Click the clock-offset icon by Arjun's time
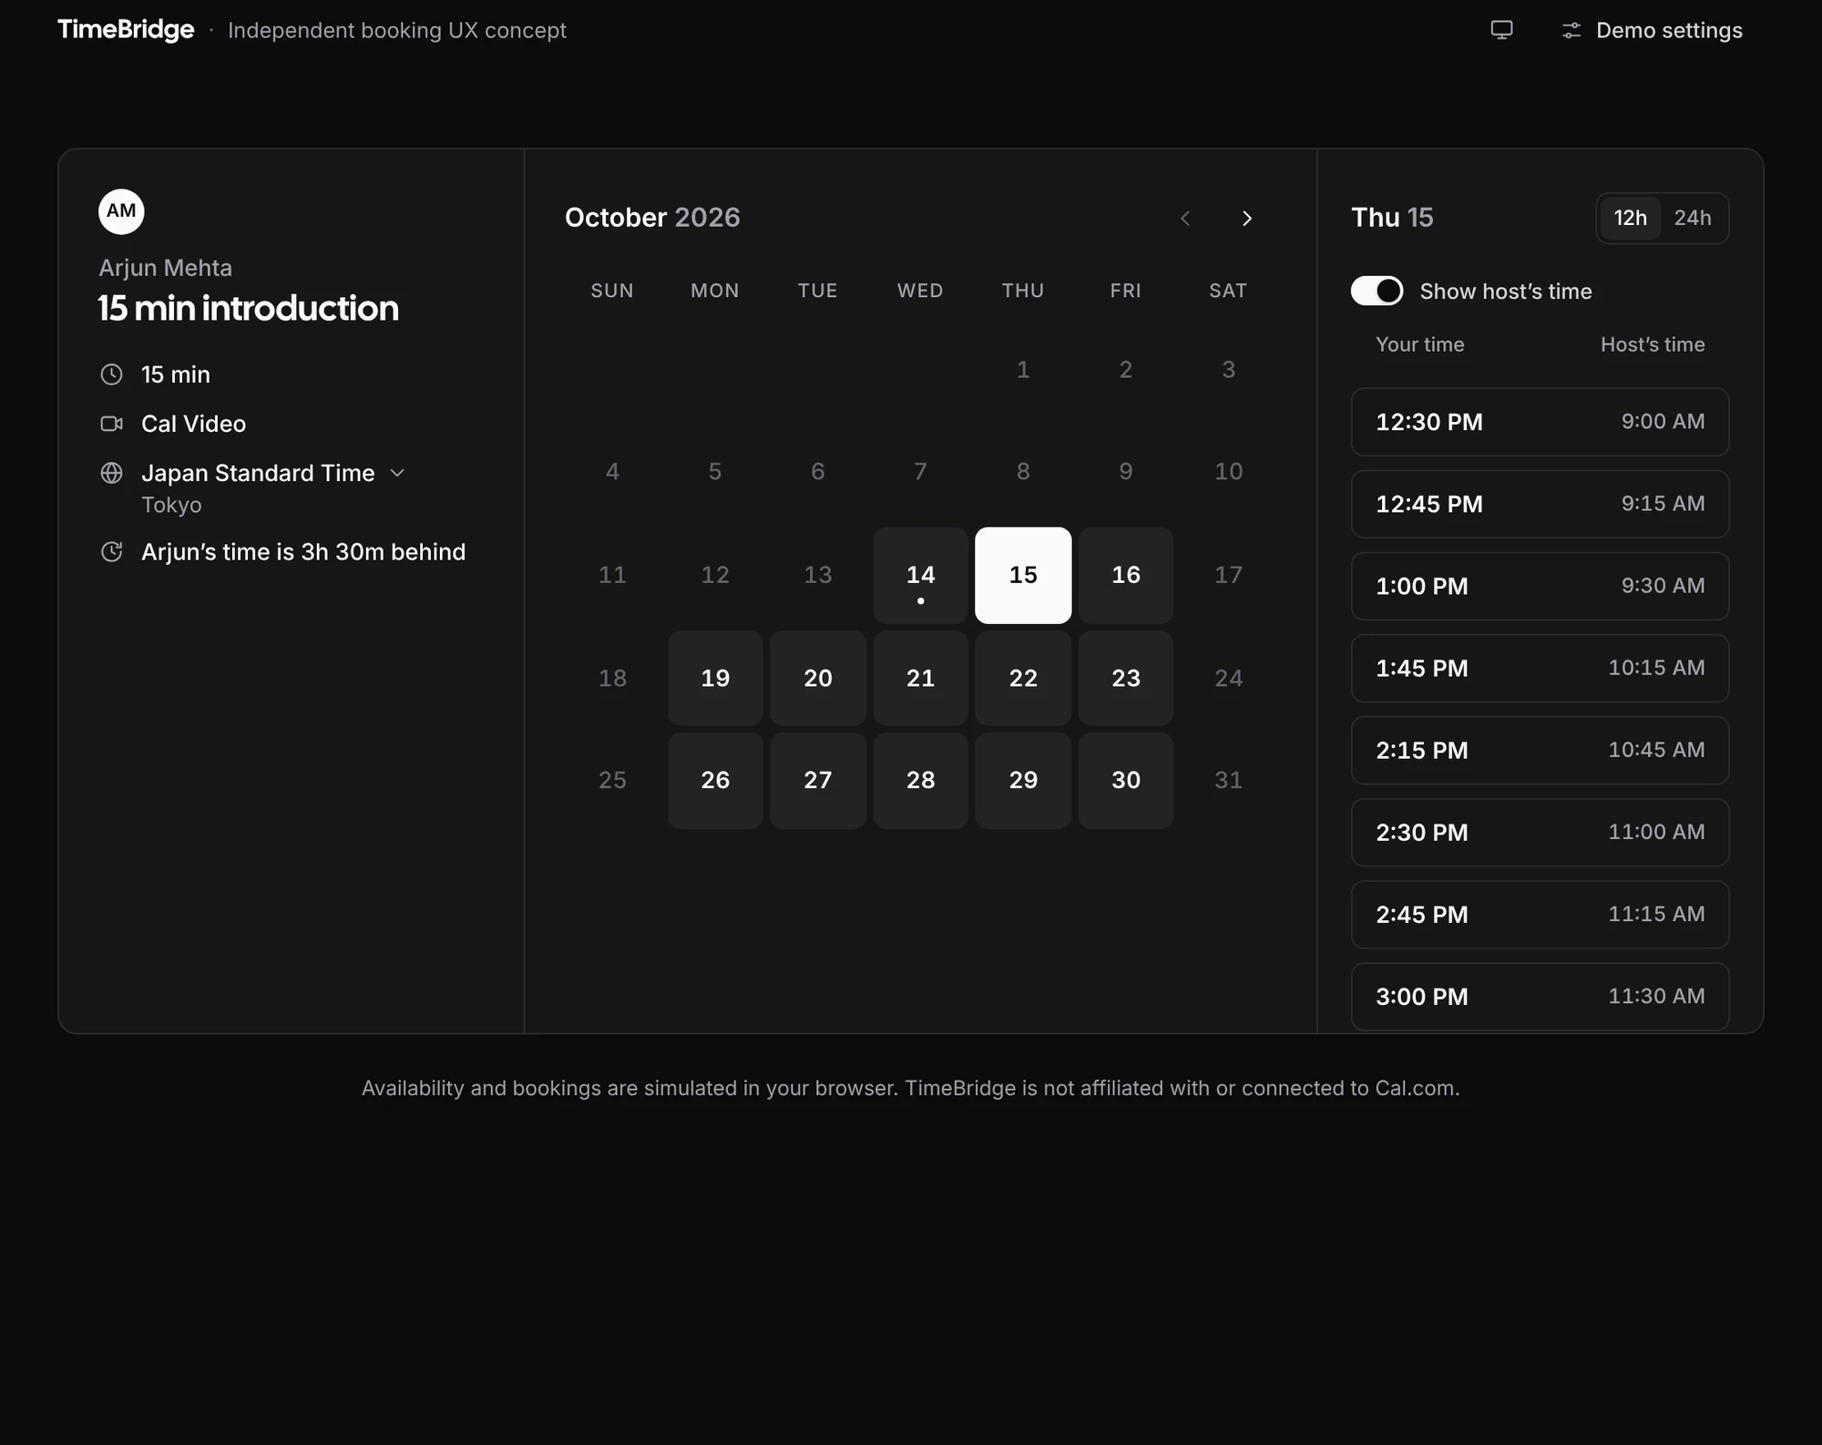Image resolution: width=1822 pixels, height=1445 pixels. 111,551
